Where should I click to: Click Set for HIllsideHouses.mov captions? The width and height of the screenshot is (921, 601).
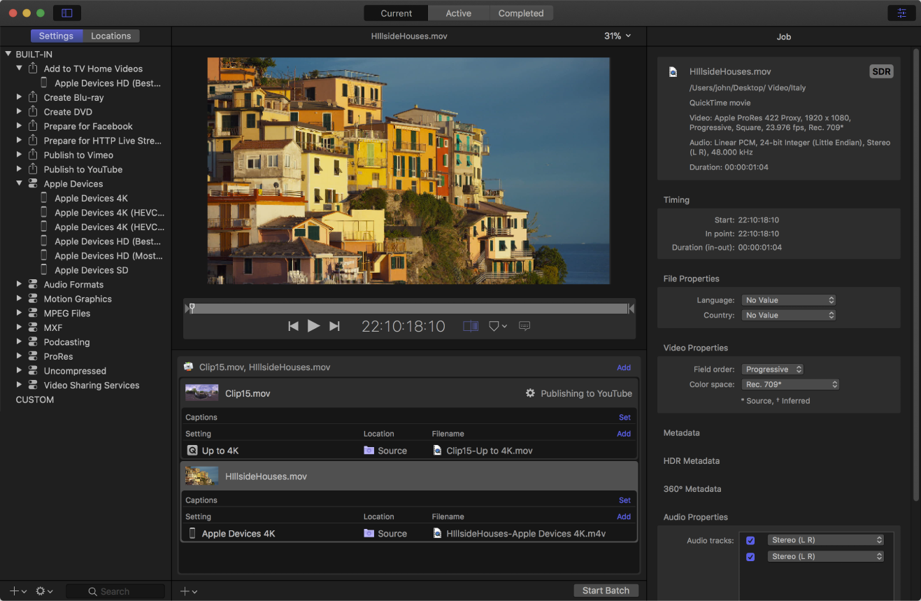pyautogui.click(x=624, y=500)
